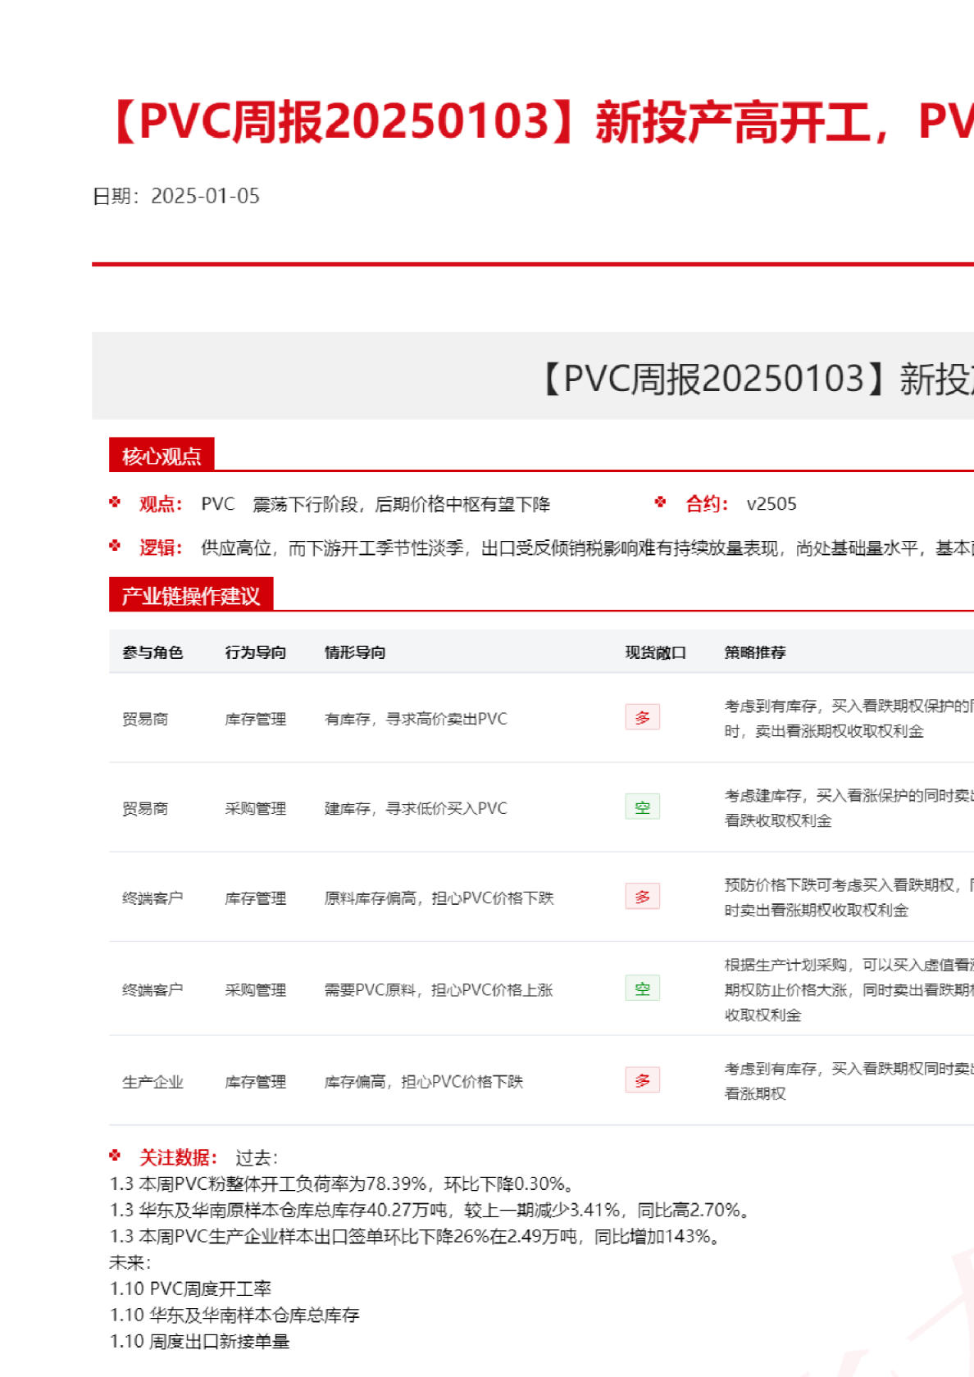Click the red bullet icon beside 观点
The width and height of the screenshot is (974, 1377).
pyautogui.click(x=115, y=502)
